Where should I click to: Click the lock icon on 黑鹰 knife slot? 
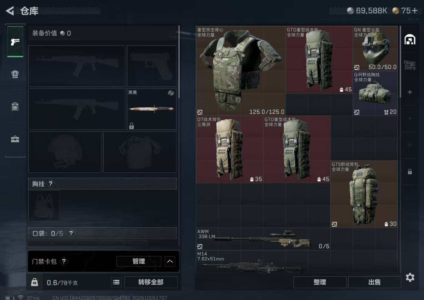pos(131,126)
